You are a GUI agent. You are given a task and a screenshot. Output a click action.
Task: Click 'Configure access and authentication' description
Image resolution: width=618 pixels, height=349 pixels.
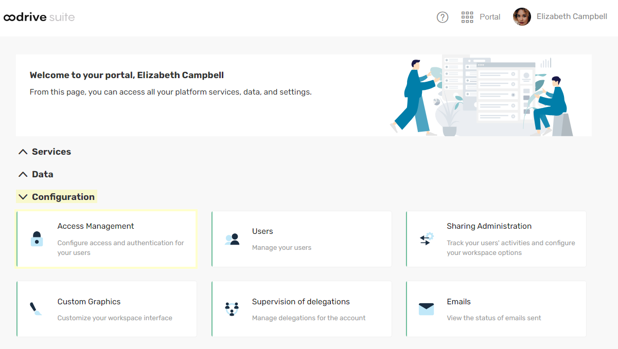120,248
